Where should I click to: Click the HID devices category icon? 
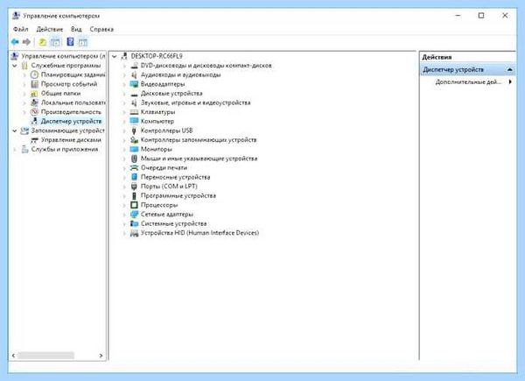tap(134, 233)
